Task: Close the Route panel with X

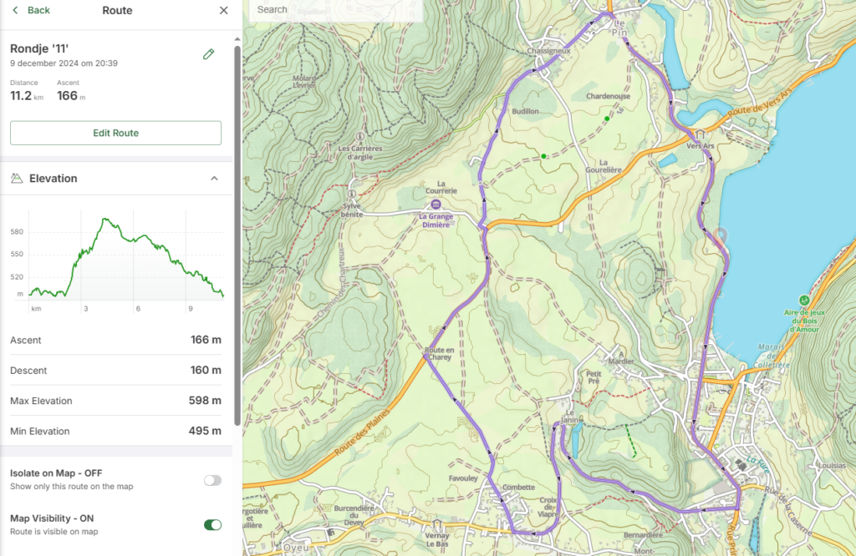Action: pyautogui.click(x=223, y=11)
